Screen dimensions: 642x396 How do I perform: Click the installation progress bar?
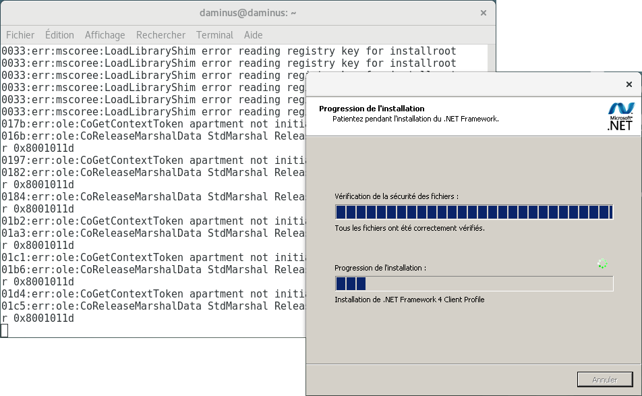(x=473, y=283)
